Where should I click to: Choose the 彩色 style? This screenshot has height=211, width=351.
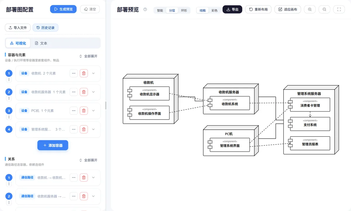214,10
